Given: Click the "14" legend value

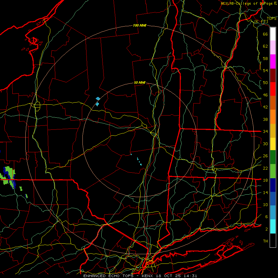Looking at the screenshot, I should [265, 192].
